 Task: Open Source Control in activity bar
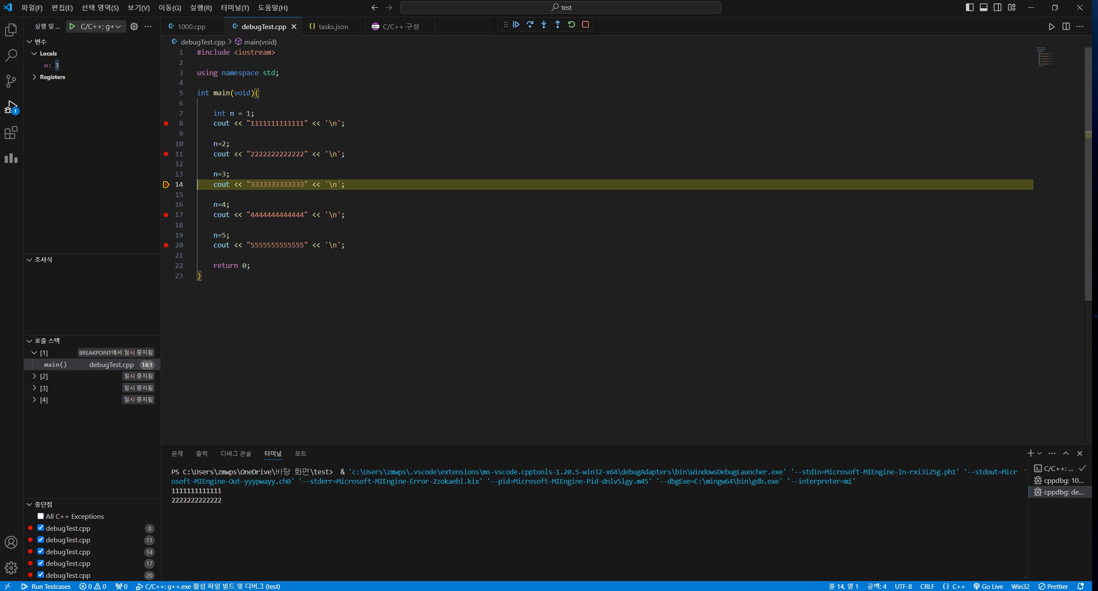pos(11,81)
